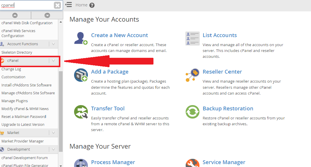Image resolution: width=311 pixels, height=167 pixels.
Task: Toggle the sidebar collapse menu icon
Action: (x=69, y=5)
